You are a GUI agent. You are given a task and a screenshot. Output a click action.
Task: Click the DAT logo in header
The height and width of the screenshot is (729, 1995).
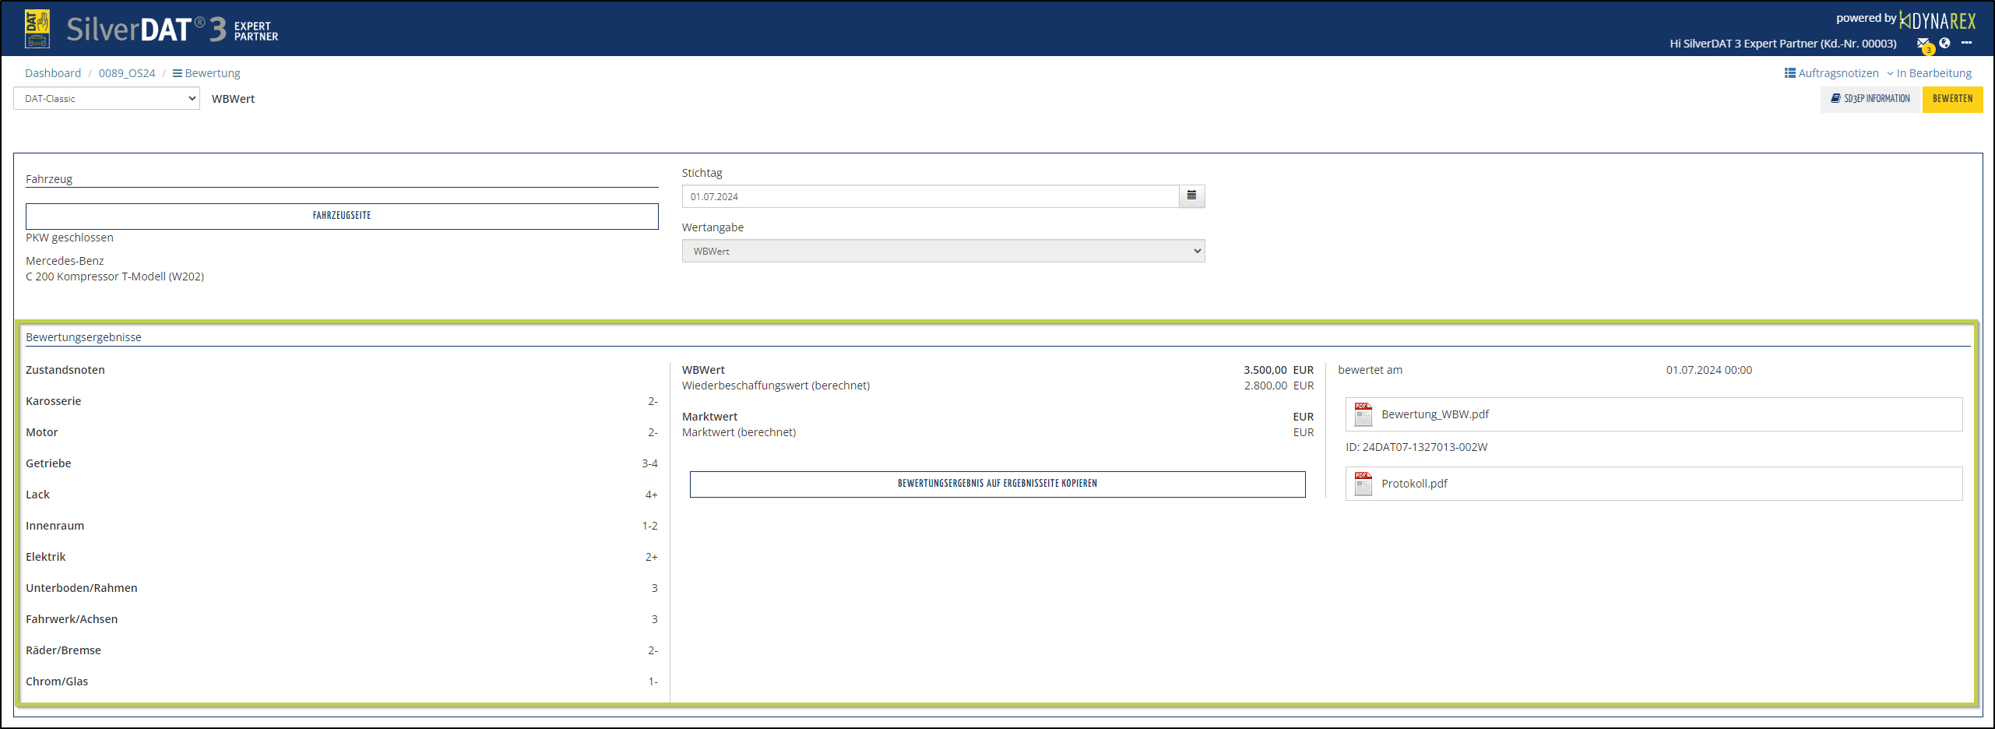(37, 29)
